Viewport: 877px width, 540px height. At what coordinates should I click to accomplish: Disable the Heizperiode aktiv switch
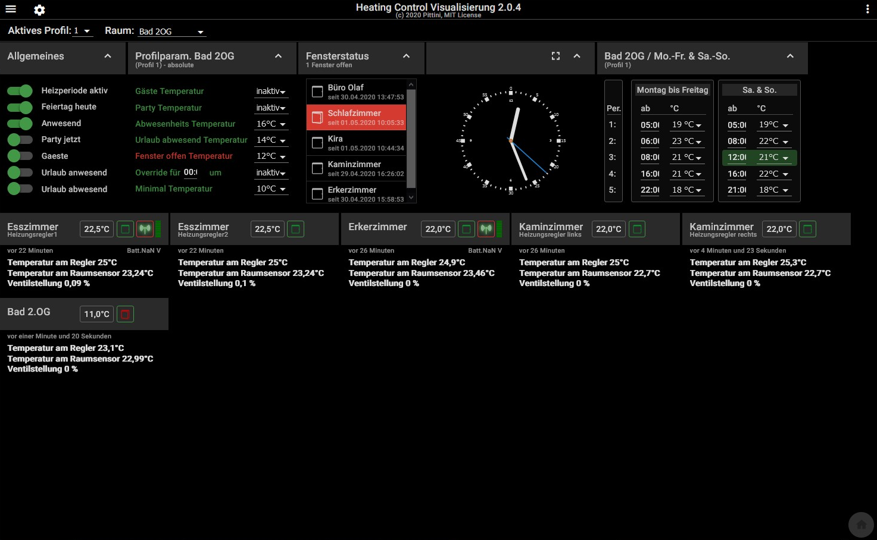(20, 91)
